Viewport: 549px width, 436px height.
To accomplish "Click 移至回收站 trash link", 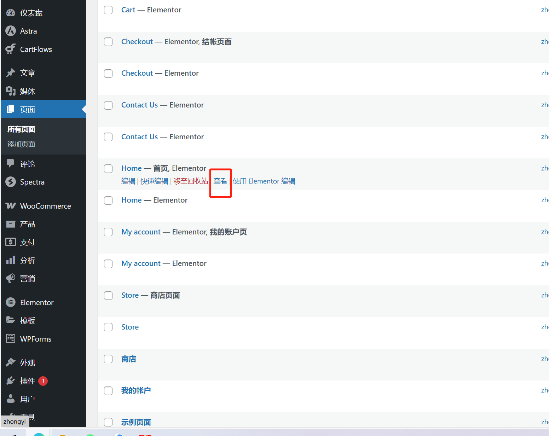I will pos(191,181).
